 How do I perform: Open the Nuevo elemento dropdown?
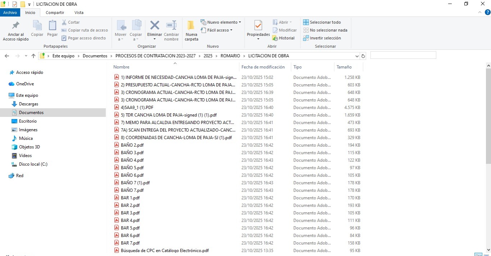221,22
